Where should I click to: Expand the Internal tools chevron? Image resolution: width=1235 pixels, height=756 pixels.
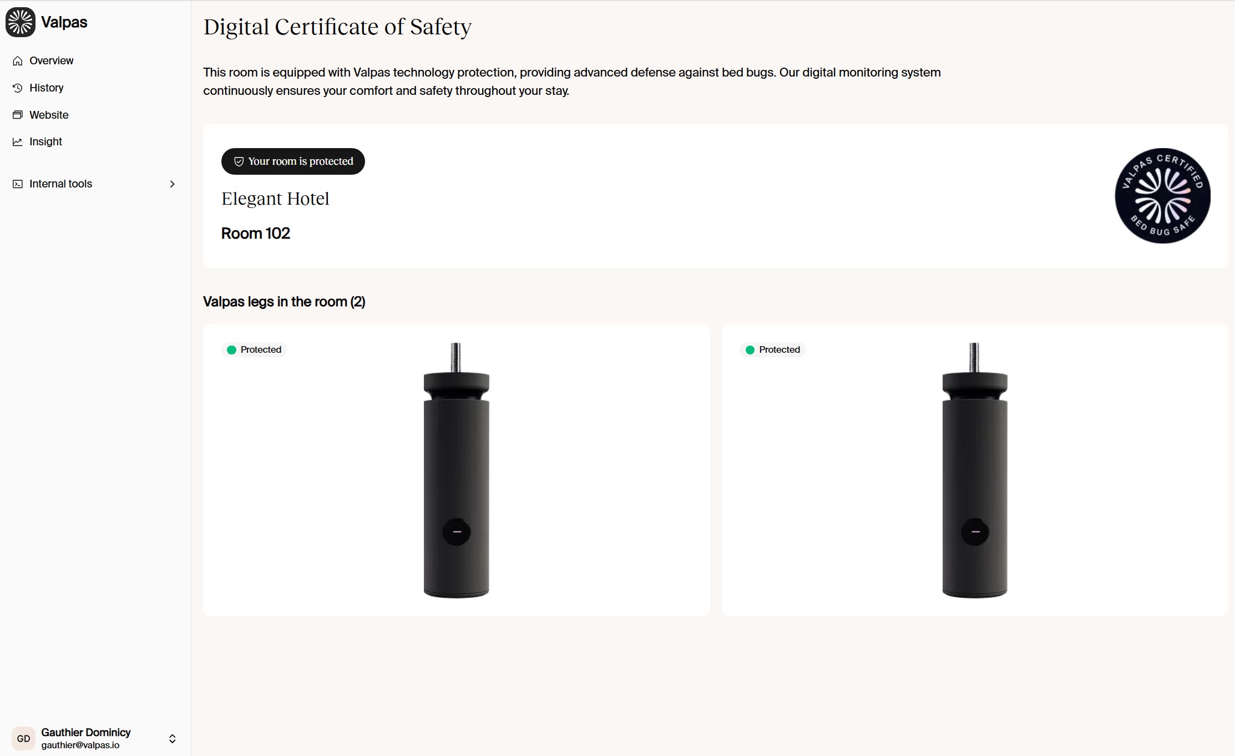tap(172, 184)
